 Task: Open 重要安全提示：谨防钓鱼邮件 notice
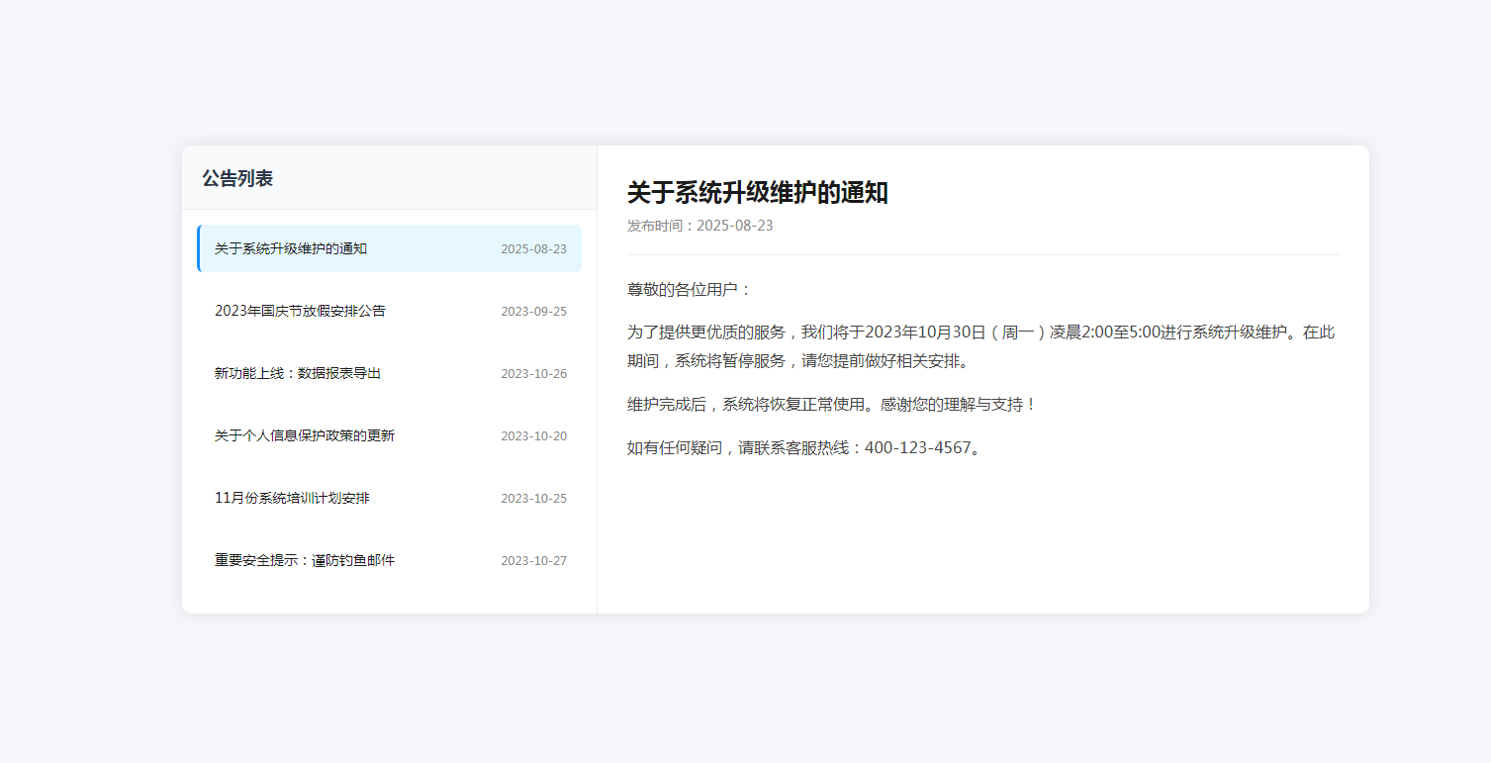click(390, 560)
